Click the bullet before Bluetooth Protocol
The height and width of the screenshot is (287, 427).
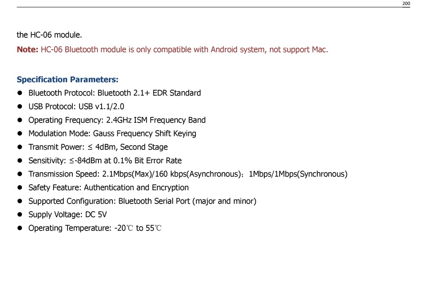pyautogui.click(x=20, y=93)
